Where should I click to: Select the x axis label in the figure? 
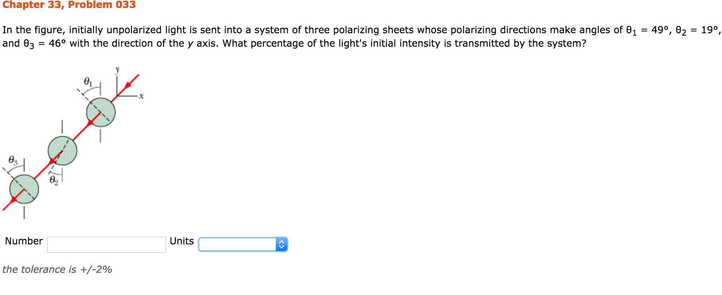141,96
